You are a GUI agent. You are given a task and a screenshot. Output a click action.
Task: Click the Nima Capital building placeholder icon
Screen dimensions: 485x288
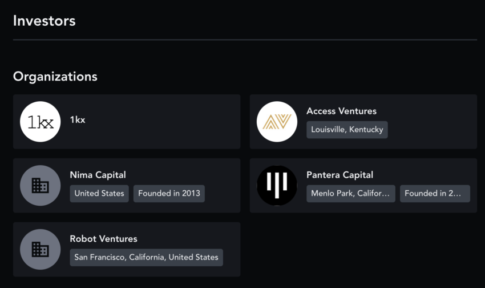click(40, 186)
